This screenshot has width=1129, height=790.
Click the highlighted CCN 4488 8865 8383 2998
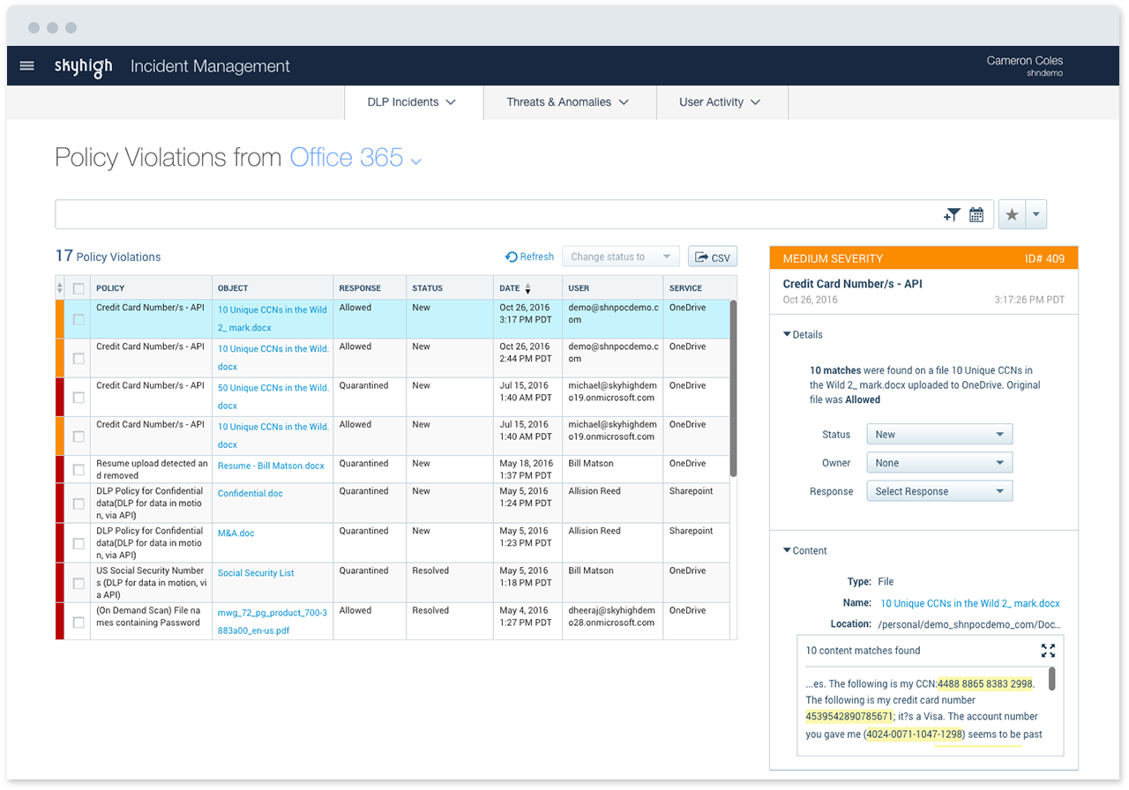click(x=985, y=684)
